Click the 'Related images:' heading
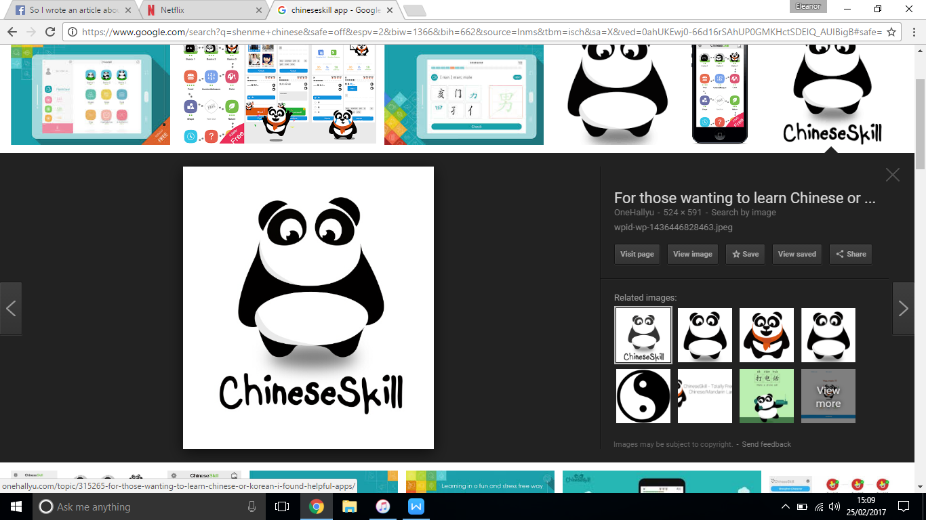Image resolution: width=926 pixels, height=520 pixels. pos(645,297)
